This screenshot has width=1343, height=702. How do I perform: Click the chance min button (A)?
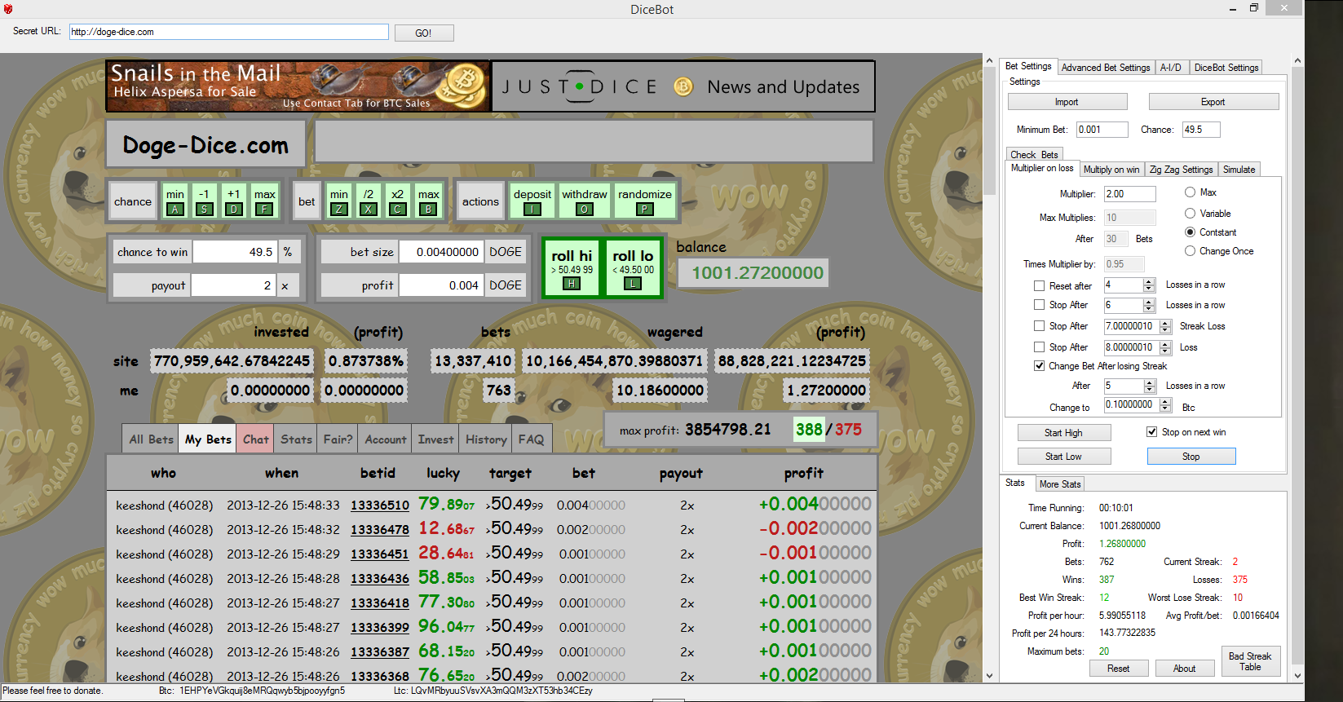[x=175, y=201]
